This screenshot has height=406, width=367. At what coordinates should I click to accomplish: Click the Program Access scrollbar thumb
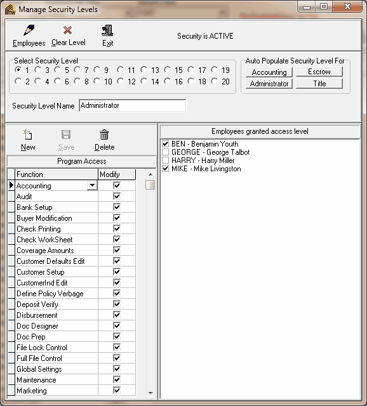pos(150,185)
